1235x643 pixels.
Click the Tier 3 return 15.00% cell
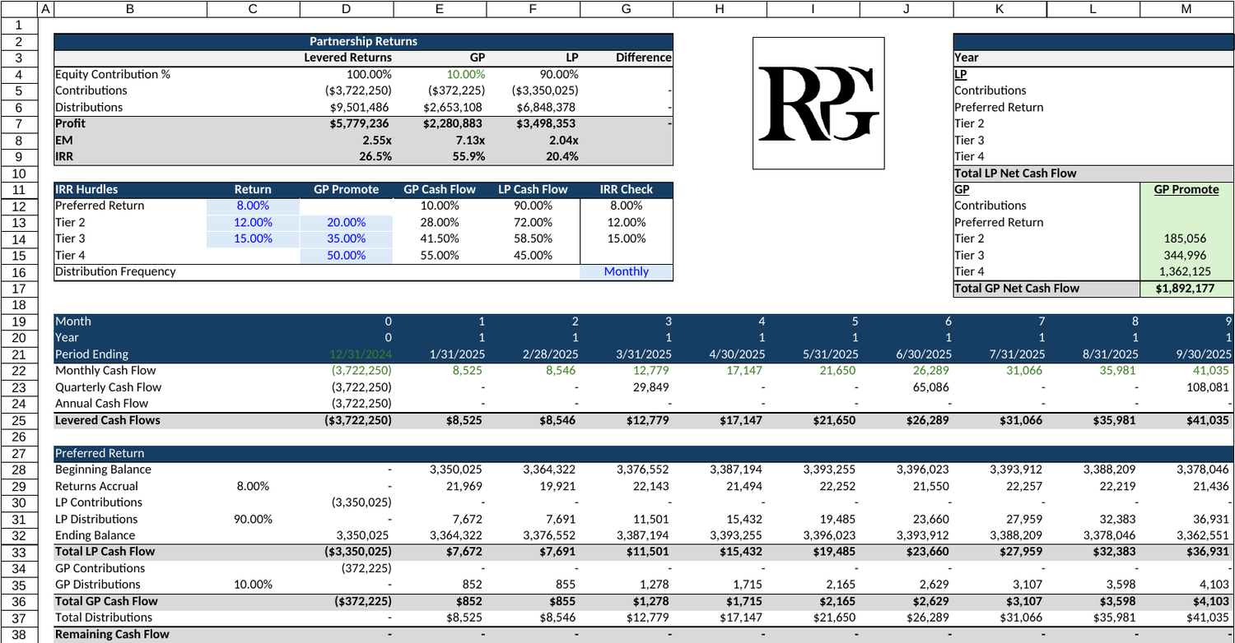click(x=253, y=239)
